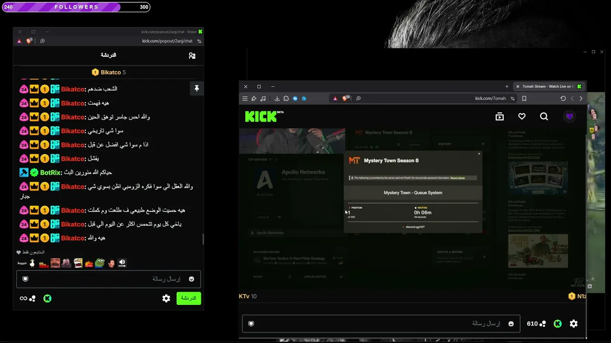
Task: Open Brave downloads icon
Action: tap(277, 99)
